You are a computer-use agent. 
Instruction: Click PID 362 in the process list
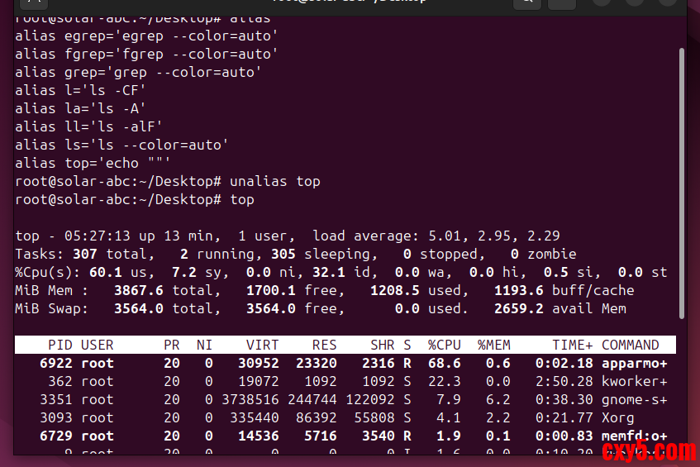click(x=60, y=382)
